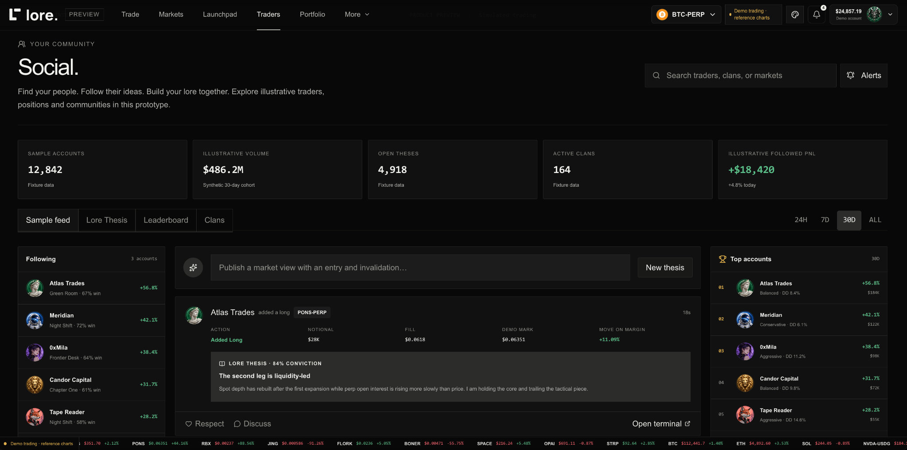Click Meridian avatar in Following list
This screenshot has width=907, height=450.
click(35, 320)
